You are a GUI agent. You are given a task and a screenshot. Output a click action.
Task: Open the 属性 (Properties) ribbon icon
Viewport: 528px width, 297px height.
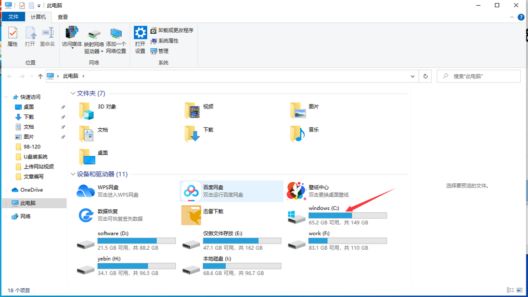(12, 37)
